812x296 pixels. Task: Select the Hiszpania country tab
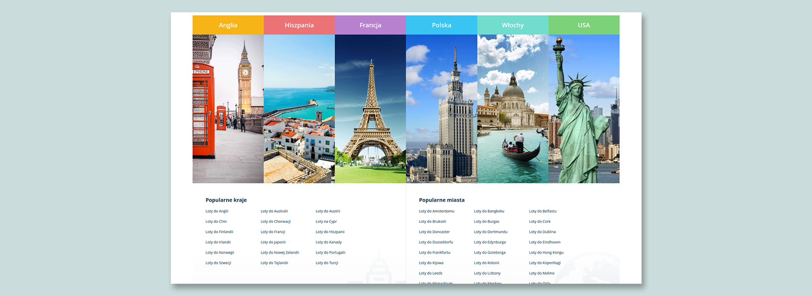tap(299, 25)
